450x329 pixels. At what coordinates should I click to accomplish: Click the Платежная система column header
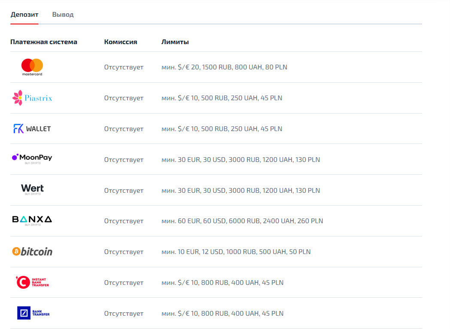point(44,42)
